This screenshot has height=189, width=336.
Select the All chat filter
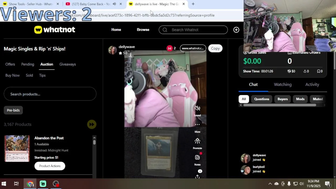coord(244,99)
